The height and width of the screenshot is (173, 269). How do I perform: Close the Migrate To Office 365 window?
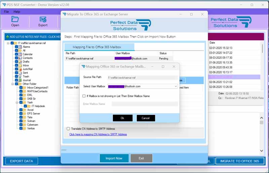(x=202, y=14)
